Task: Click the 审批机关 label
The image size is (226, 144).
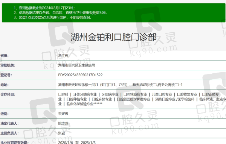Action: click(8, 65)
